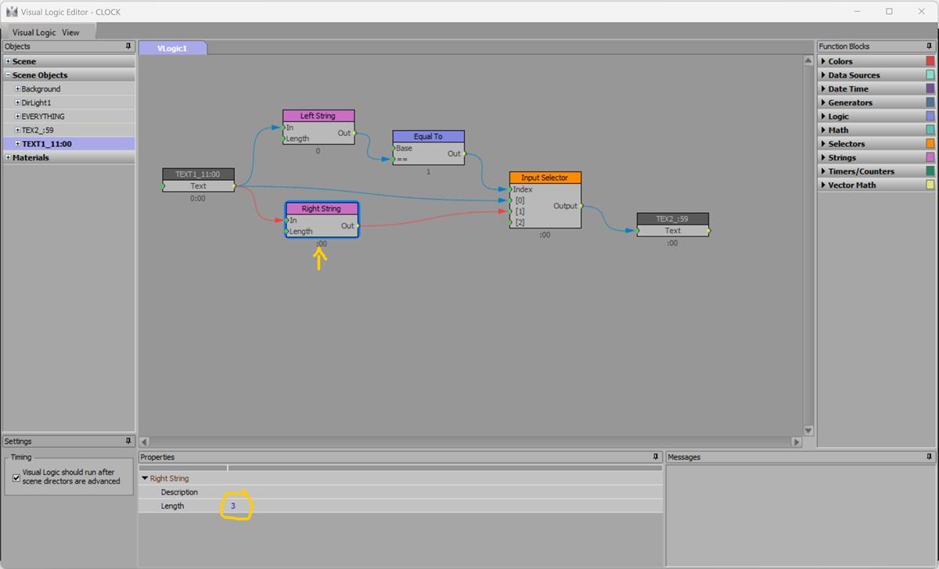Pin the Objects panel

128,46
